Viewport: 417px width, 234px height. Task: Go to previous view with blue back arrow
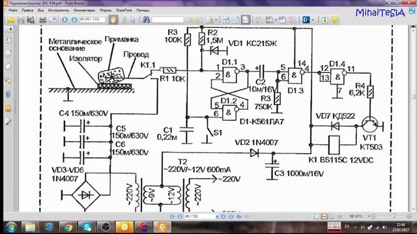click(x=239, y=216)
